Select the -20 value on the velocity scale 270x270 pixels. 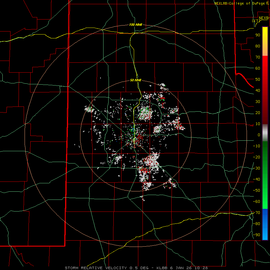click(x=256, y=157)
